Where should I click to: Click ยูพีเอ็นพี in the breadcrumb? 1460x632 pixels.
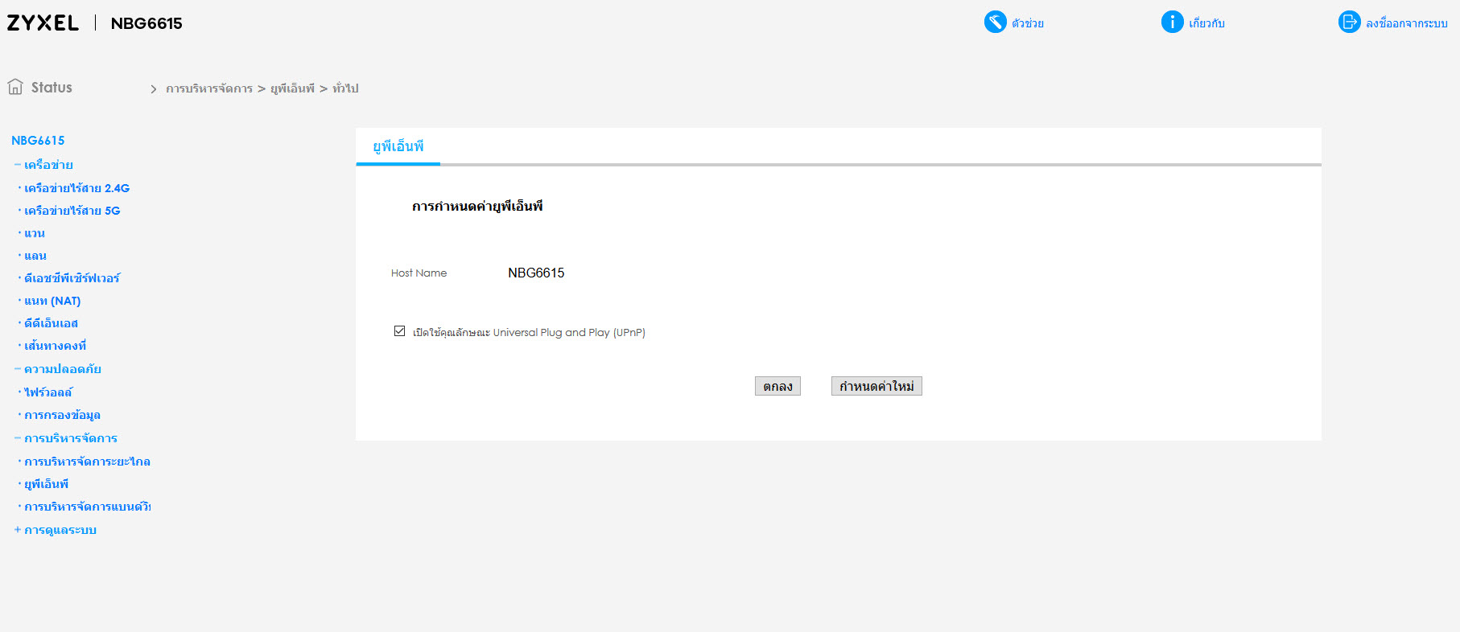click(x=292, y=88)
